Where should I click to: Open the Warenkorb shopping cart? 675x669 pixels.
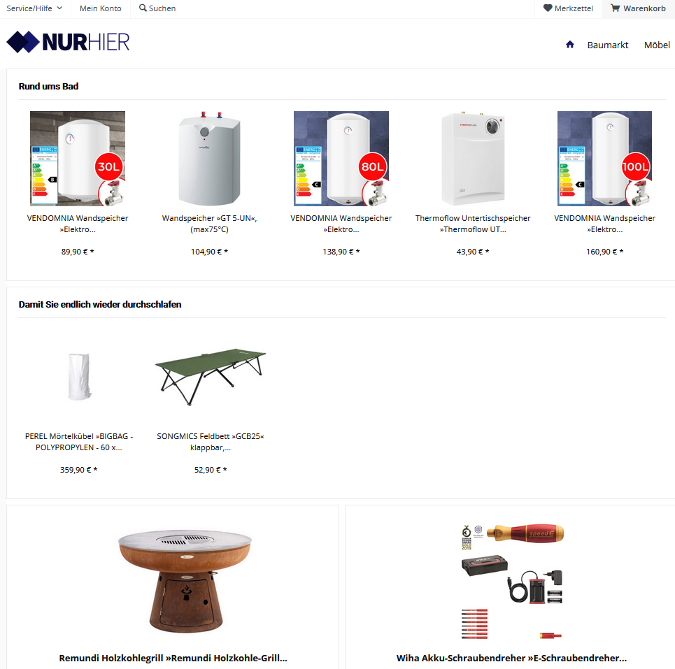pyautogui.click(x=638, y=8)
